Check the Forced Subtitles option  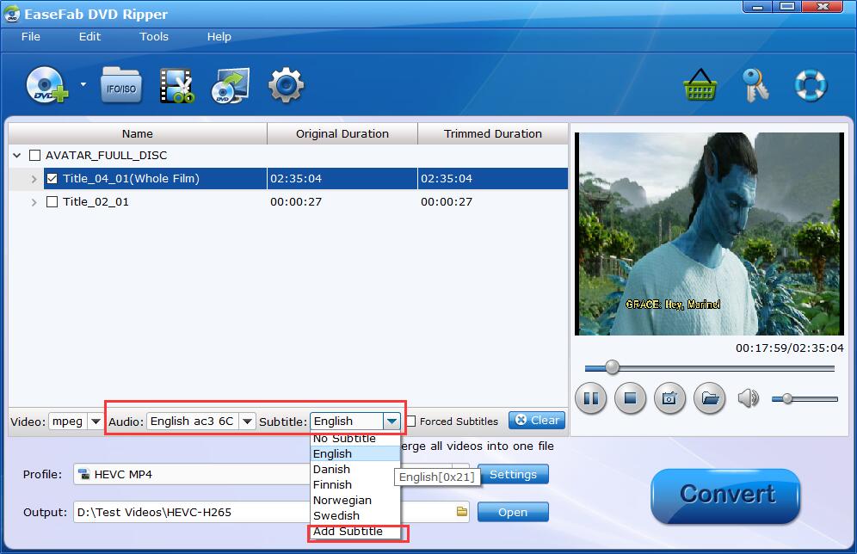414,421
